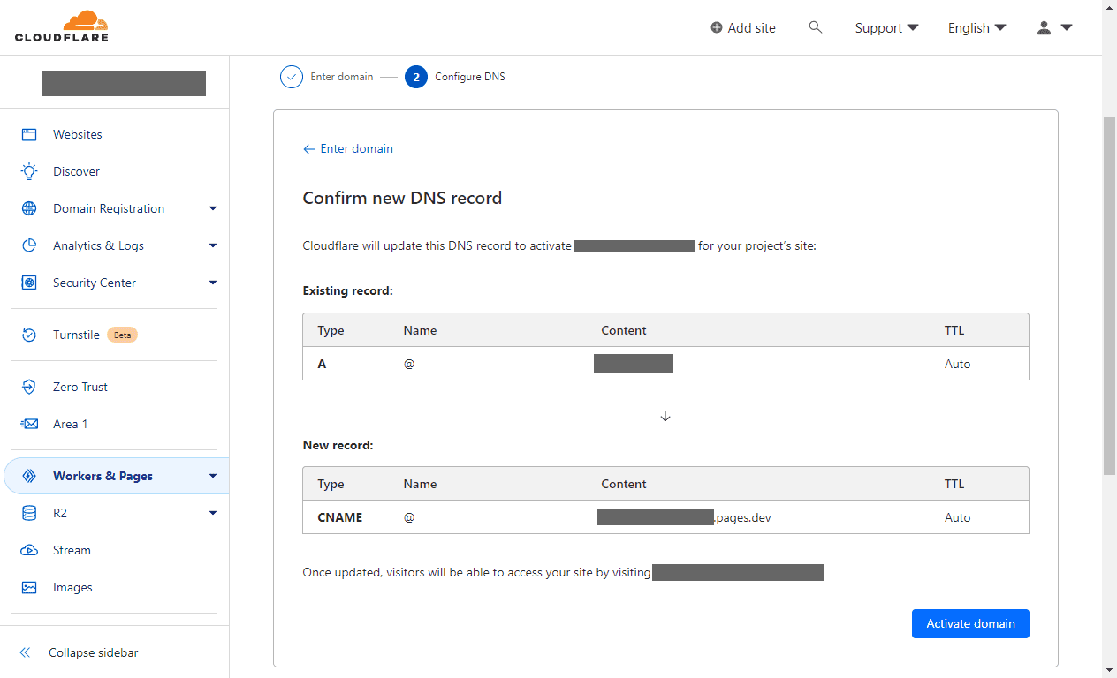
Task: Open the Websites sidebar icon
Action: (29, 134)
